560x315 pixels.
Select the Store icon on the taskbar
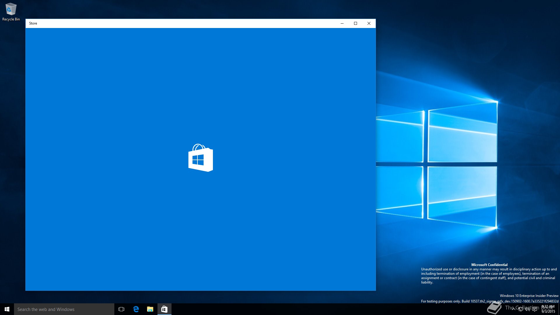pos(164,309)
